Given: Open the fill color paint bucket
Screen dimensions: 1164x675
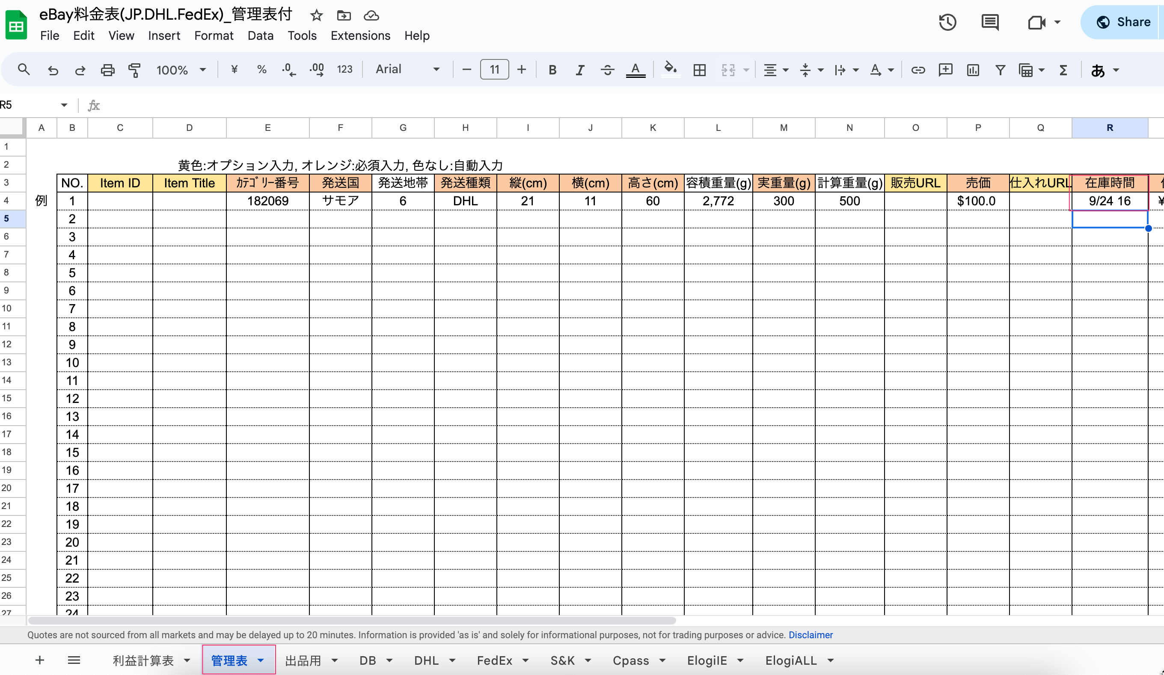Looking at the screenshot, I should pyautogui.click(x=670, y=69).
